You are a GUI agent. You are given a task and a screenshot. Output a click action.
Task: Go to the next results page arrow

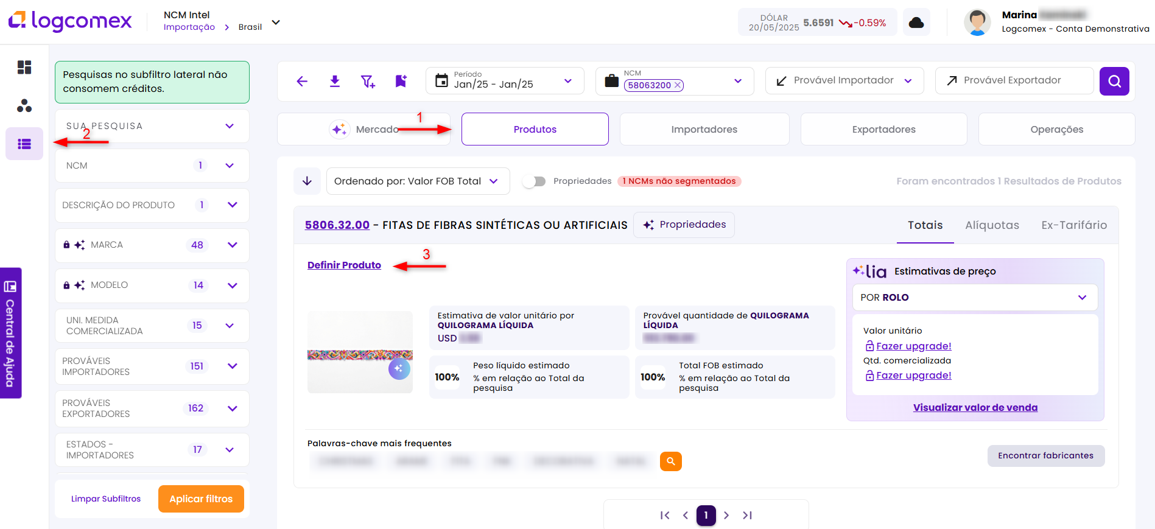726,515
